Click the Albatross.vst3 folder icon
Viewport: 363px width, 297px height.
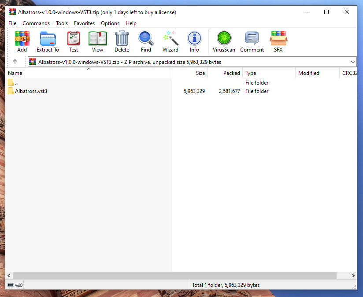[x=11, y=91]
